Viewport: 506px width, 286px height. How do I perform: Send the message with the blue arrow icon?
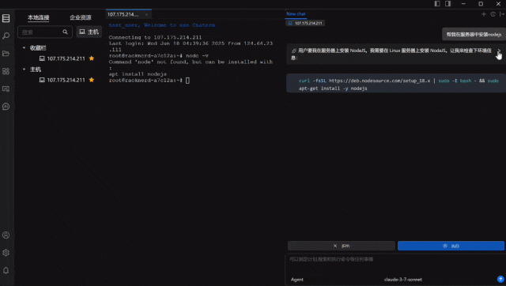coord(500,279)
